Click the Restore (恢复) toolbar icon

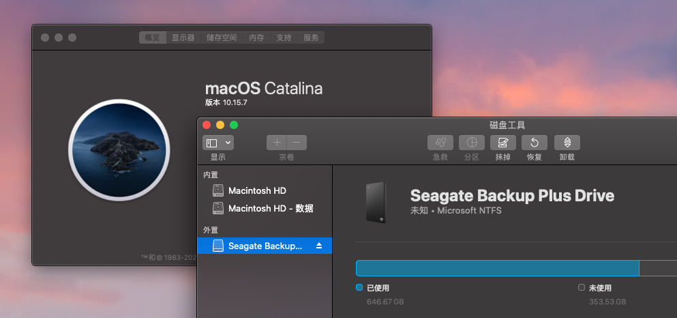(x=535, y=143)
